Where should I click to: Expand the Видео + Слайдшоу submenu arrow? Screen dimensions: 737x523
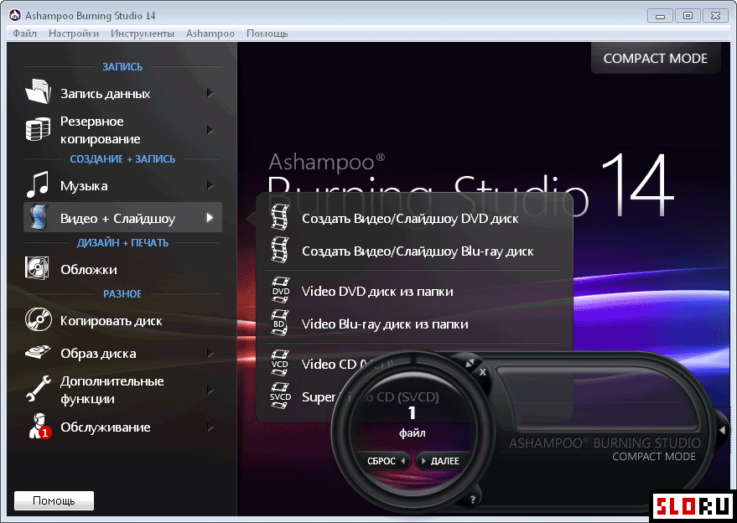pos(210,218)
